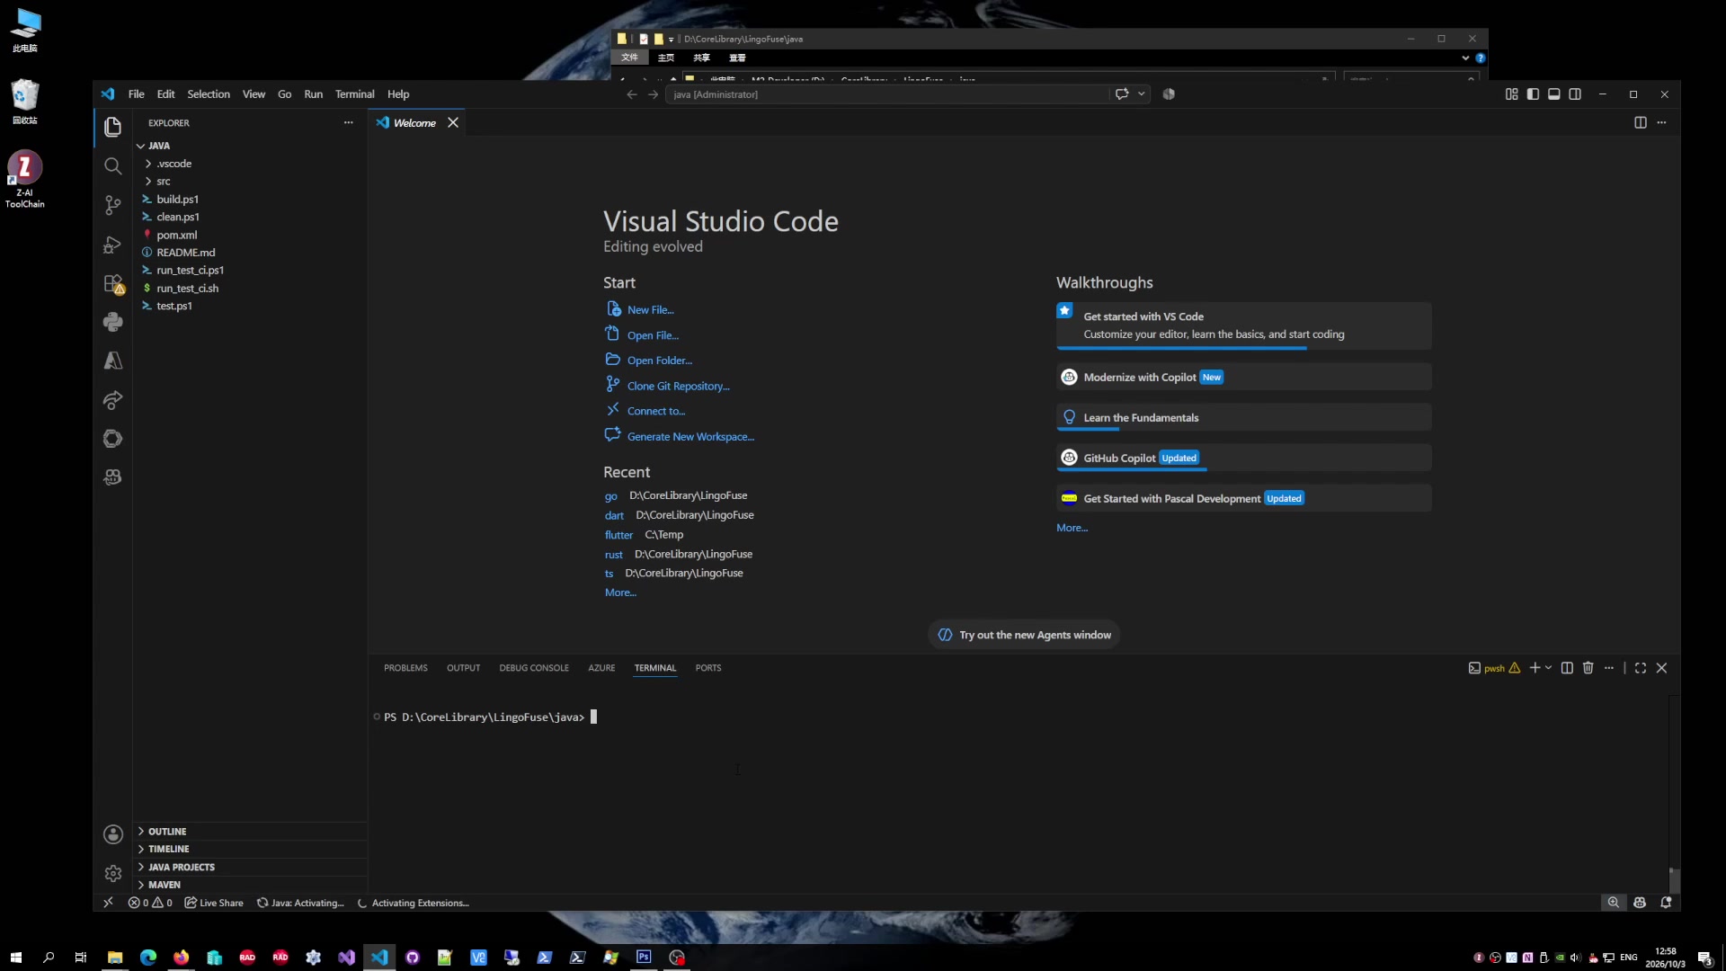Click the command center search field
The height and width of the screenshot is (971, 1726).
click(888, 94)
